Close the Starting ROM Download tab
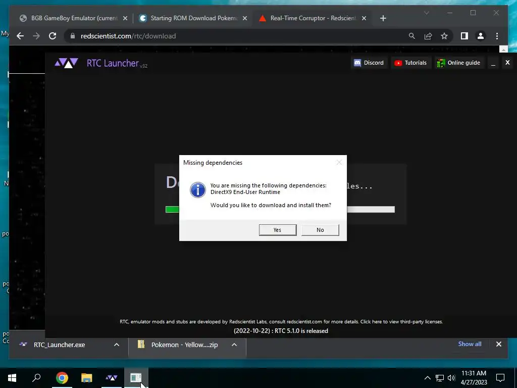Screen dimensions: 517x388 (245, 18)
